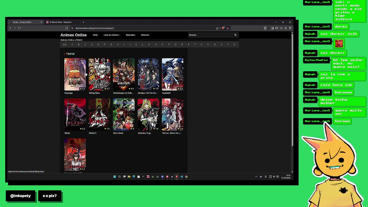This screenshot has height=207, width=368.
Task: Click the Kaibutsu Oujo title text
Action: (144, 133)
